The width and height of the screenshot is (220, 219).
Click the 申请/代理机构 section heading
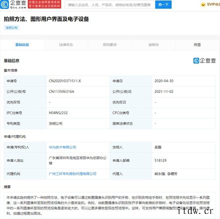pyautogui.click(x=15, y=136)
